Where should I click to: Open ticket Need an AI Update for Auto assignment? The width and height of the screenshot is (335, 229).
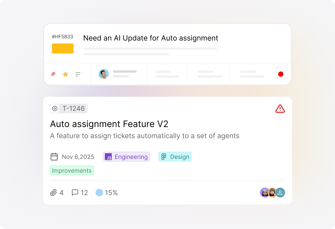pyautogui.click(x=151, y=38)
